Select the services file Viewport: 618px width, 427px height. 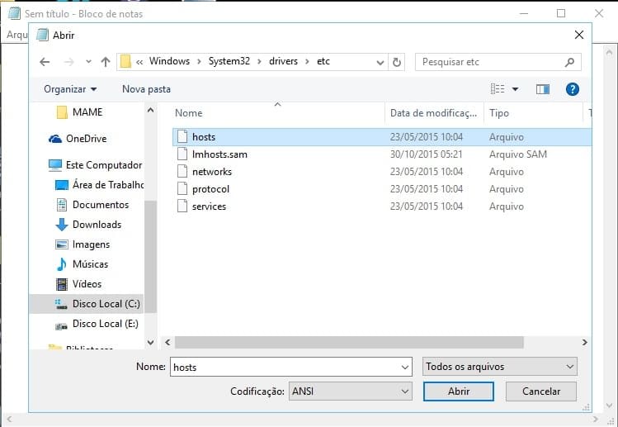click(x=381, y=206)
